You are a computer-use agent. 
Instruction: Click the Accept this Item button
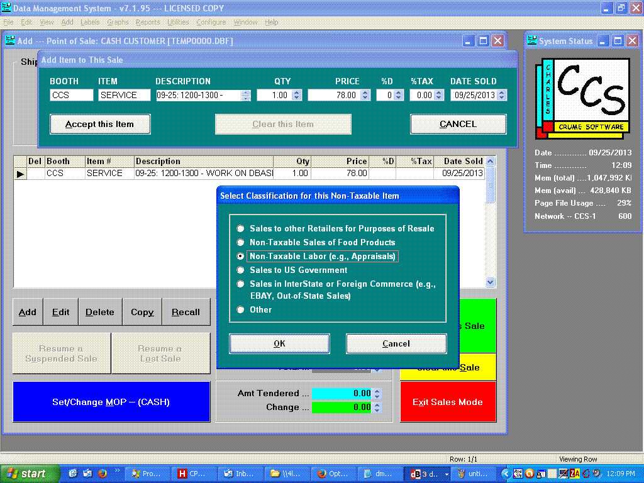[100, 124]
